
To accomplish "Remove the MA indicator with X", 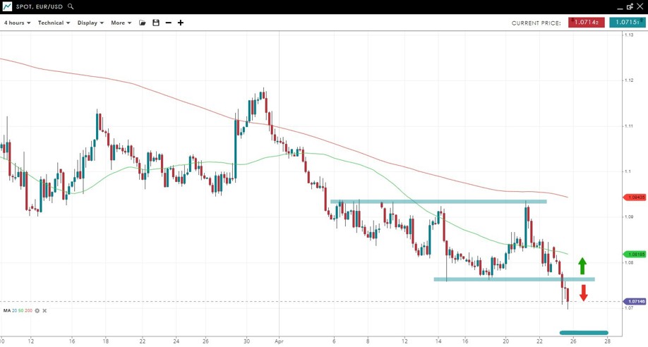I will pos(45,310).
